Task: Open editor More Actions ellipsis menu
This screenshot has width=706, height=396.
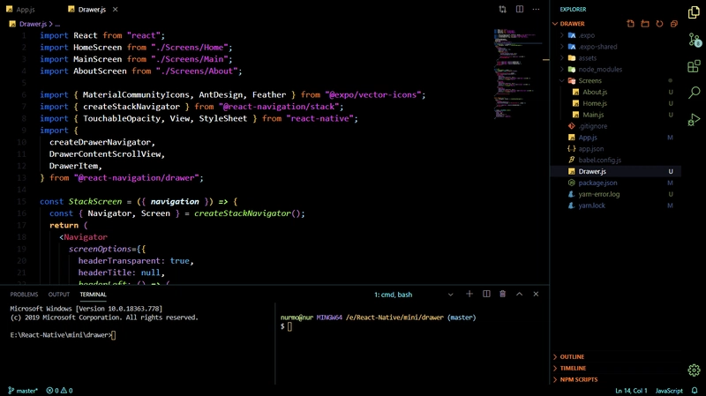Action: pos(536,9)
